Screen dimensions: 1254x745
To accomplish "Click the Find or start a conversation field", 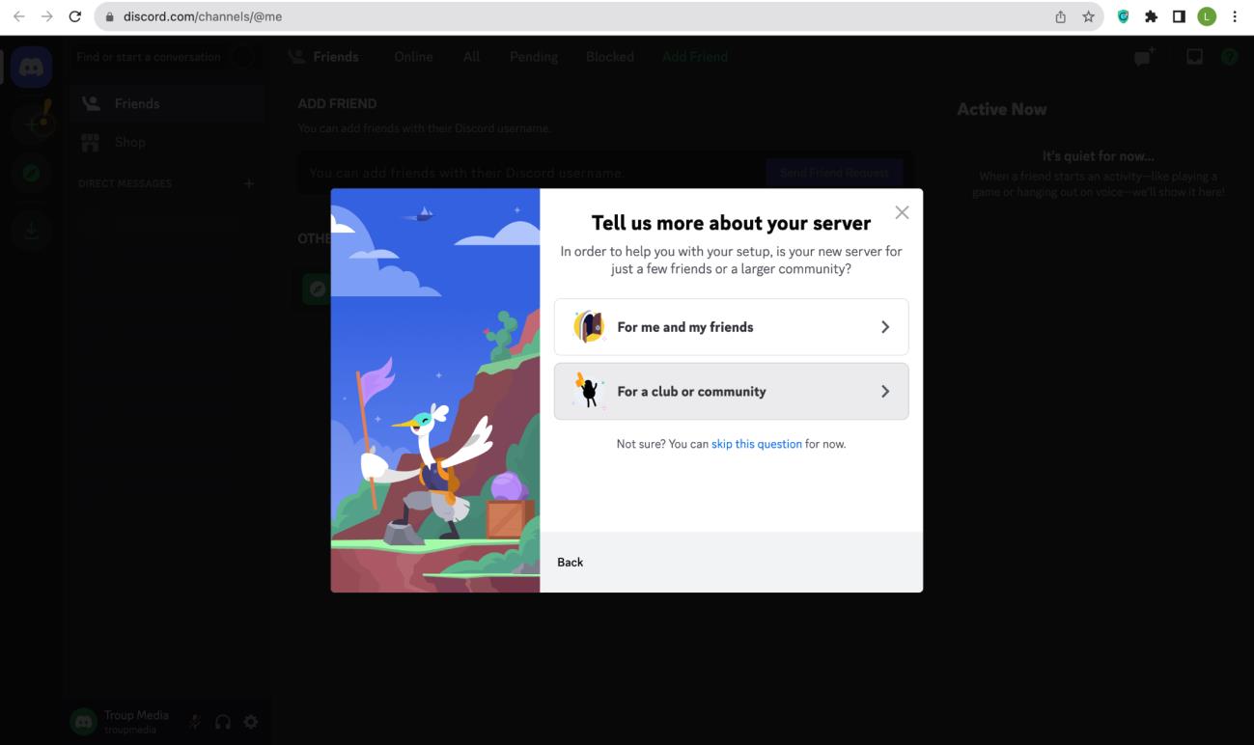I will coord(150,57).
